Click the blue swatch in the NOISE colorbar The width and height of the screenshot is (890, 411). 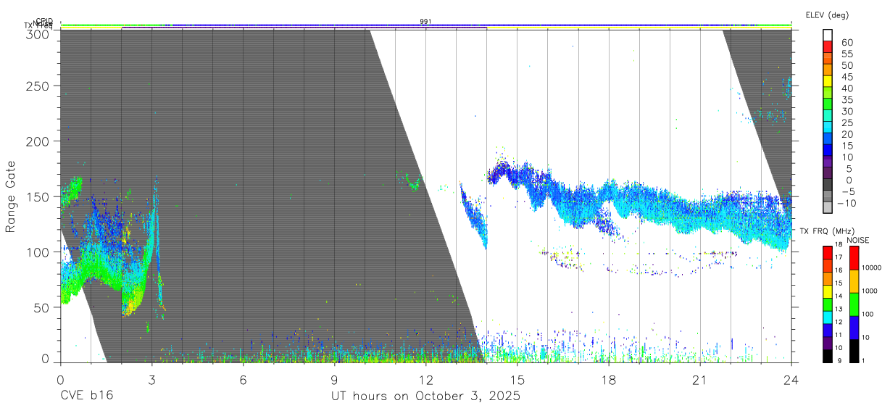[854, 328]
